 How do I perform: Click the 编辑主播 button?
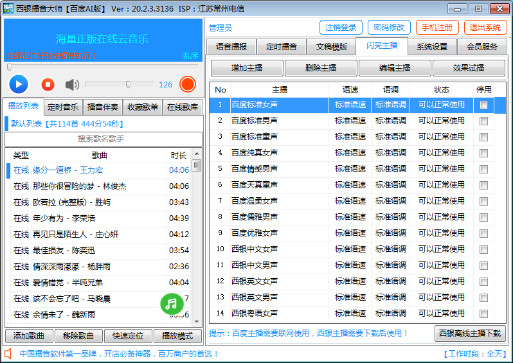395,68
